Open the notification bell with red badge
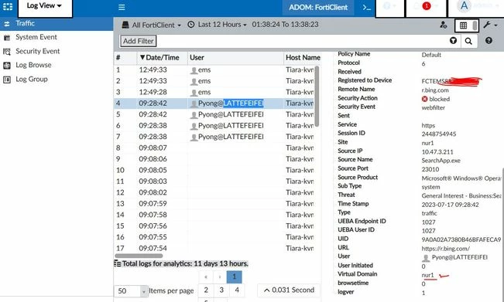 [426, 6]
